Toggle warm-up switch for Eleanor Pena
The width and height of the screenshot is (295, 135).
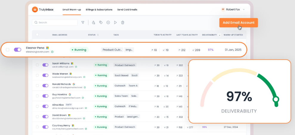pos(18,50)
